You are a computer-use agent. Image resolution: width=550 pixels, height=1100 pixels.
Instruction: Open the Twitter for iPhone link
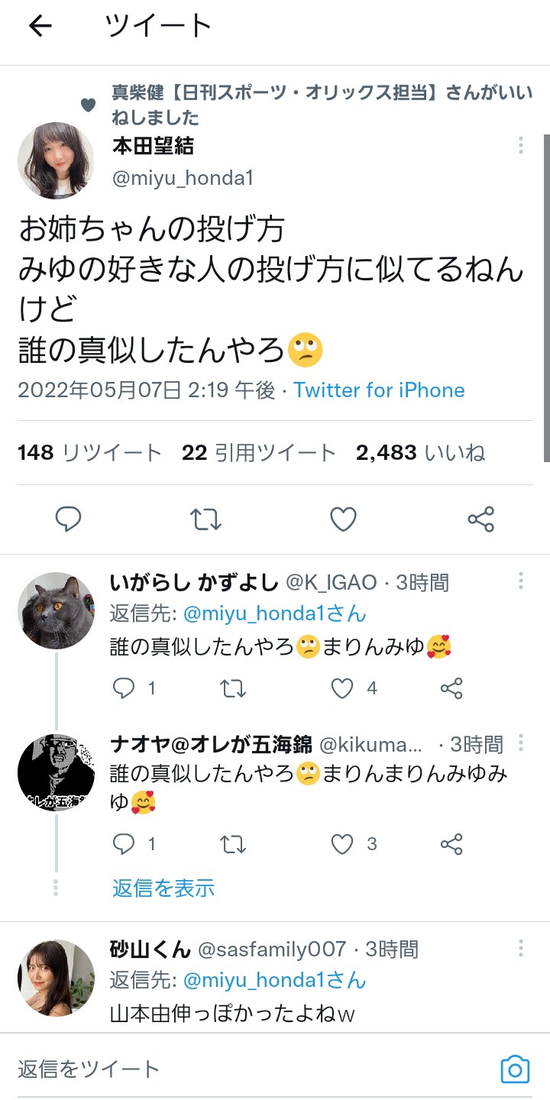(x=379, y=390)
